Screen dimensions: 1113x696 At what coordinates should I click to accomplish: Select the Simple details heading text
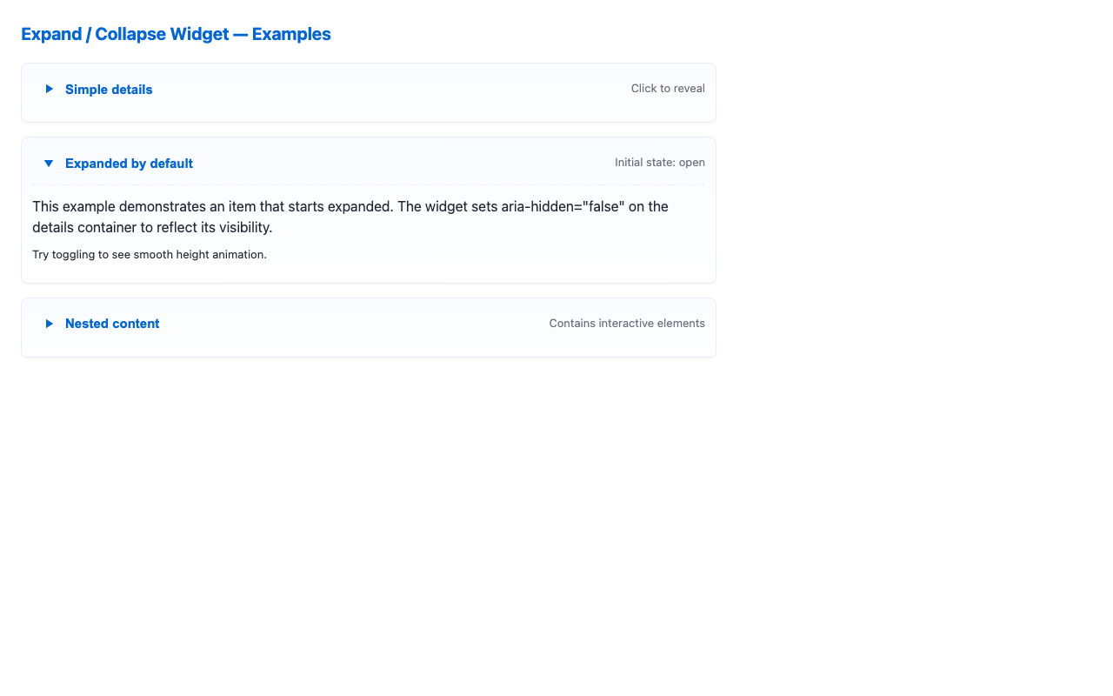[x=109, y=90]
